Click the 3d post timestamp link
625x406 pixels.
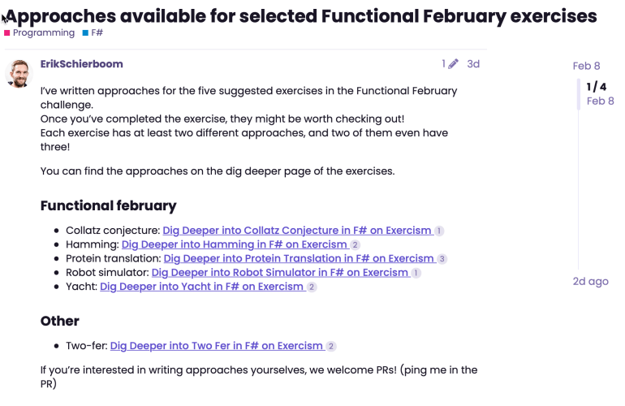[x=473, y=64]
